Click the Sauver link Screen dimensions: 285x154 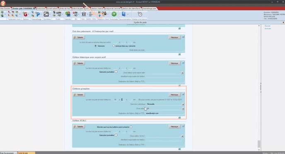[268, 26]
